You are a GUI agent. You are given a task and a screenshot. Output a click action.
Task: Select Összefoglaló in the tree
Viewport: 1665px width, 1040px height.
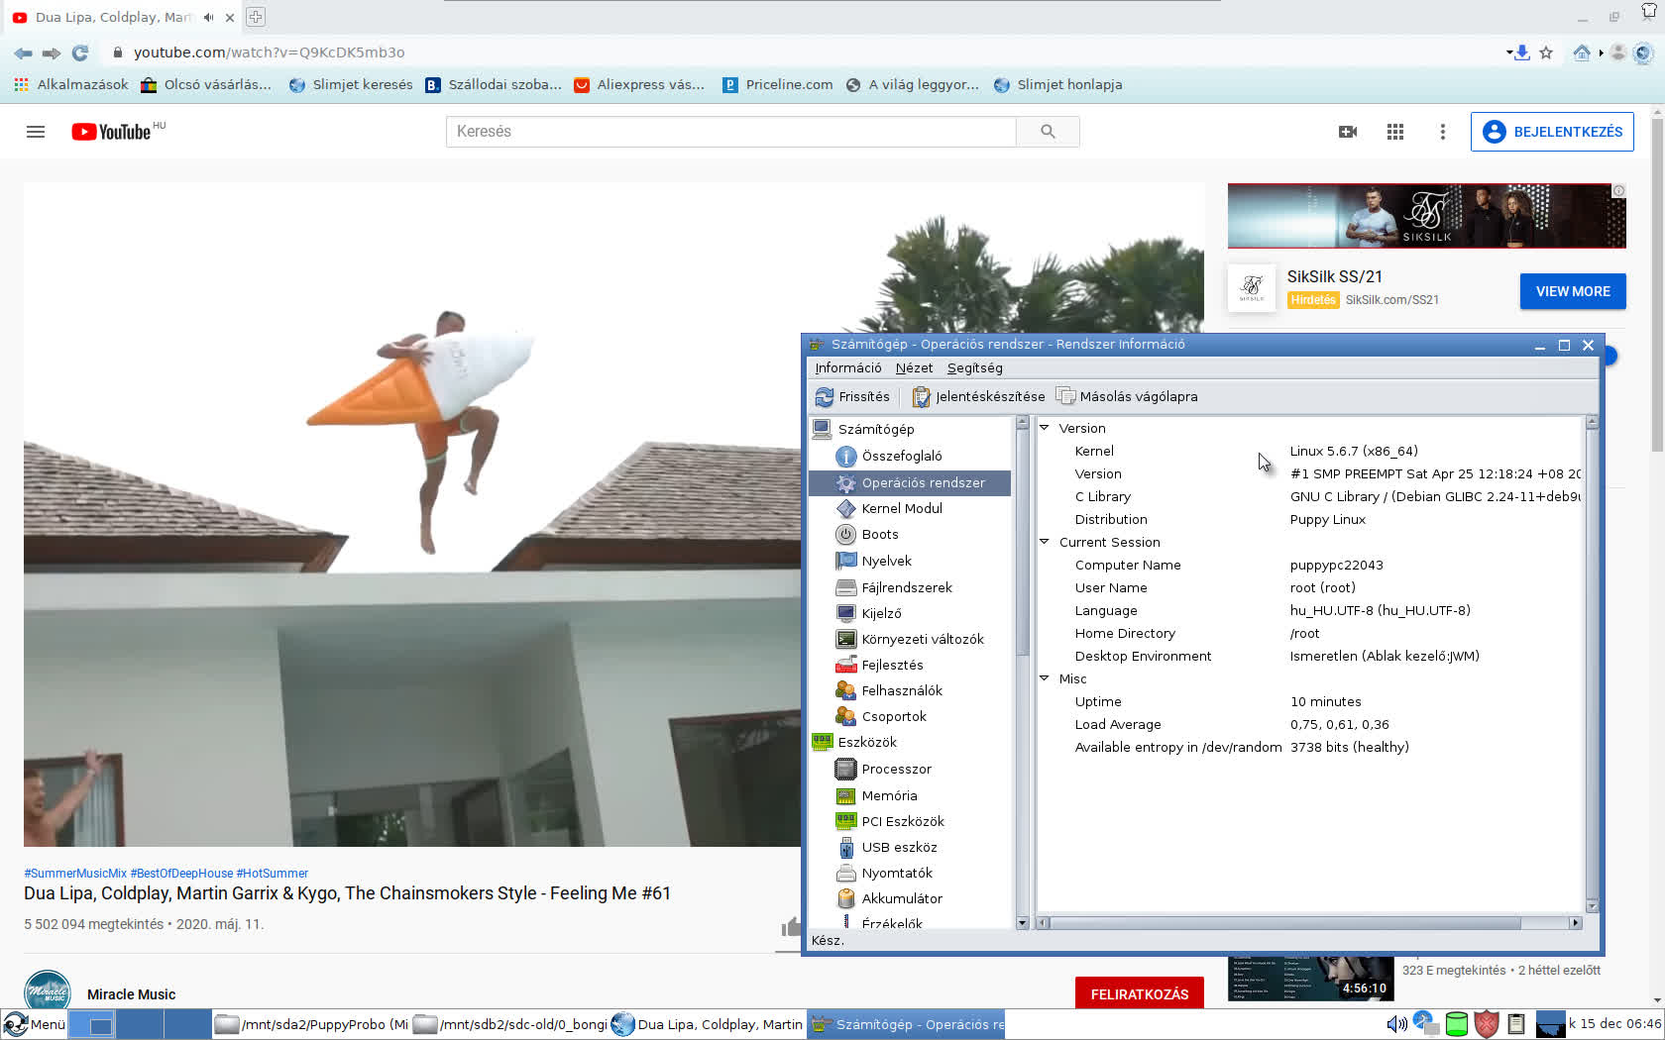click(901, 456)
